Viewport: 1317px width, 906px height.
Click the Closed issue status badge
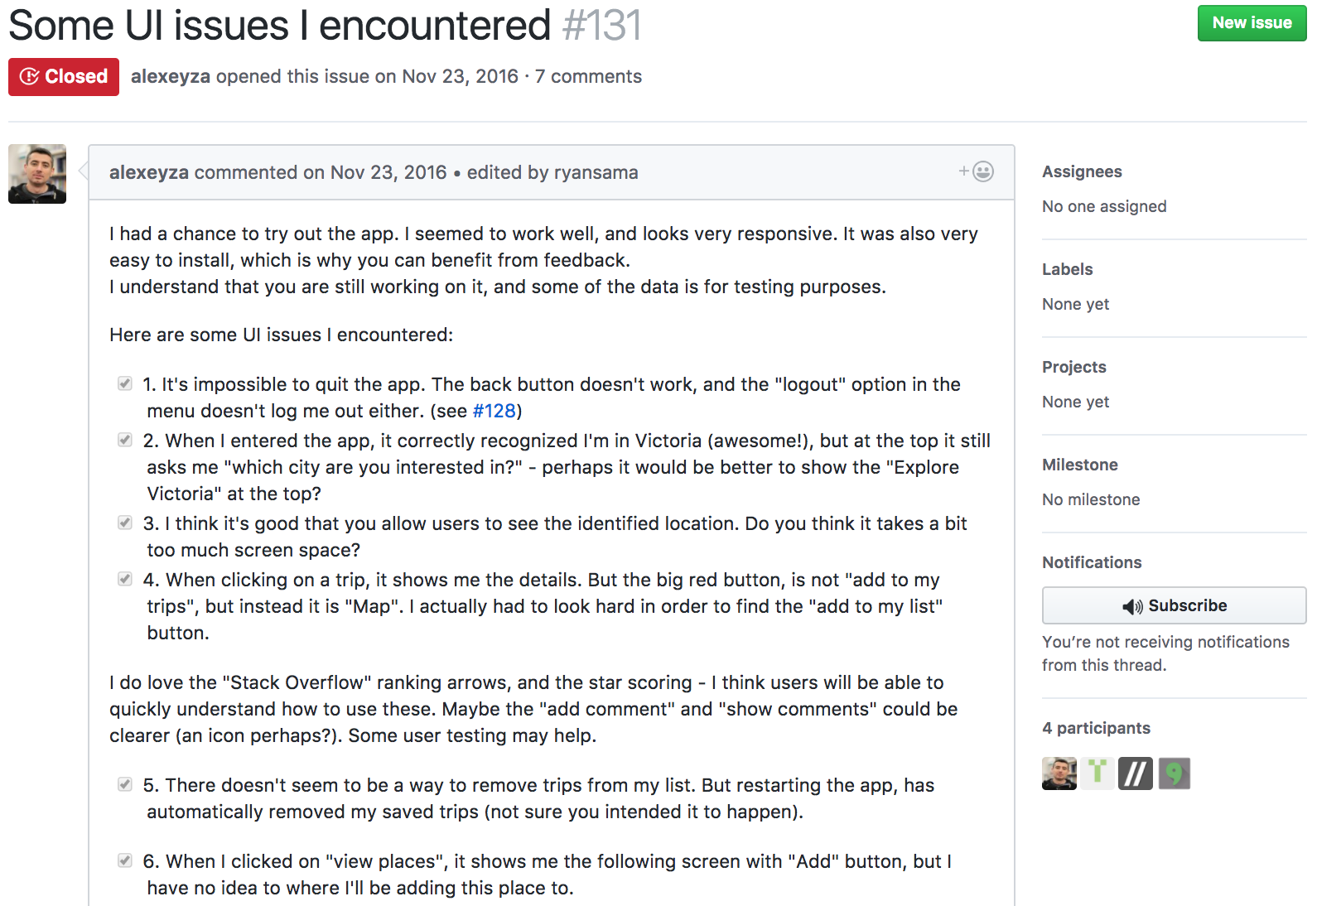pyautogui.click(x=64, y=77)
